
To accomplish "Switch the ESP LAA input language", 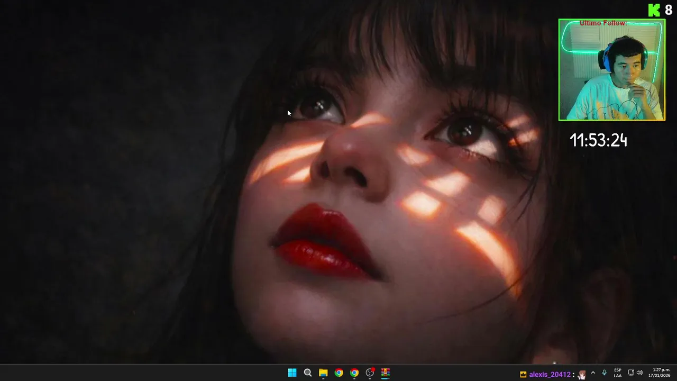I will pyautogui.click(x=617, y=373).
